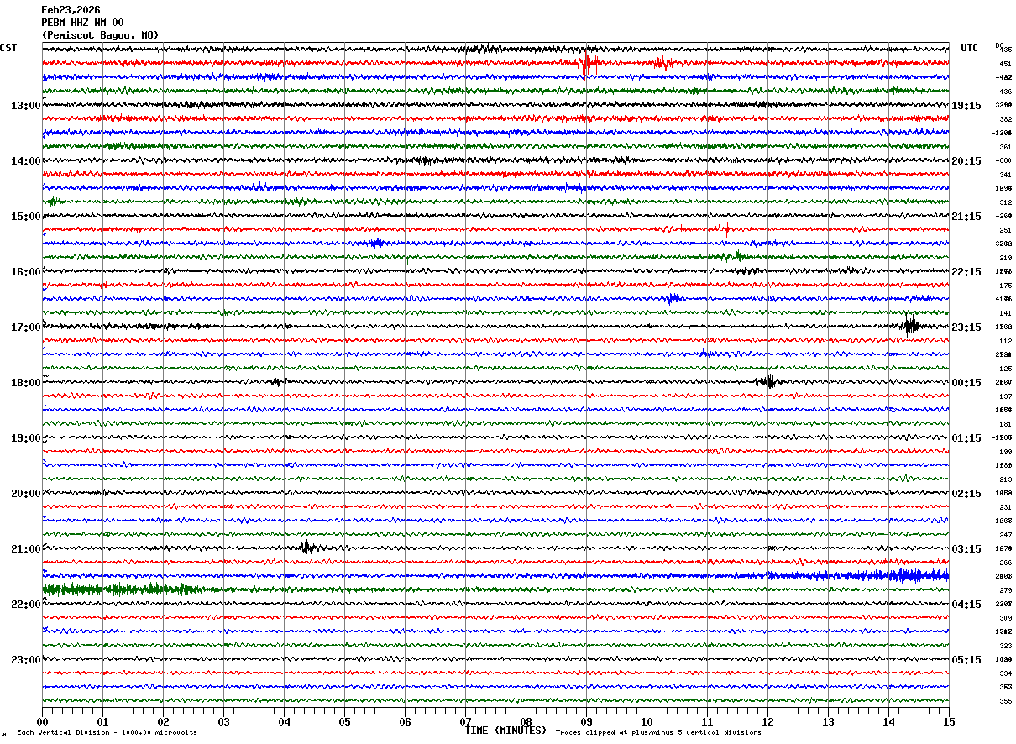1016x744 pixels.
Task: Click minute 07 tick label on time axis
Action: coord(465,721)
